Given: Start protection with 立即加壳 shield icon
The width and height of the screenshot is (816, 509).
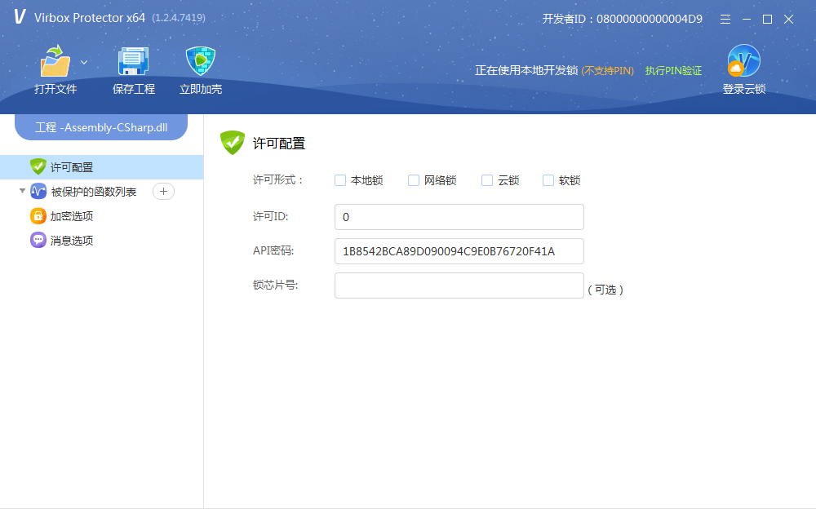Looking at the screenshot, I should pyautogui.click(x=201, y=61).
